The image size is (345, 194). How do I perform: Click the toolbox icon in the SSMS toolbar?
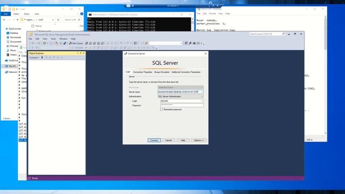[194, 43]
